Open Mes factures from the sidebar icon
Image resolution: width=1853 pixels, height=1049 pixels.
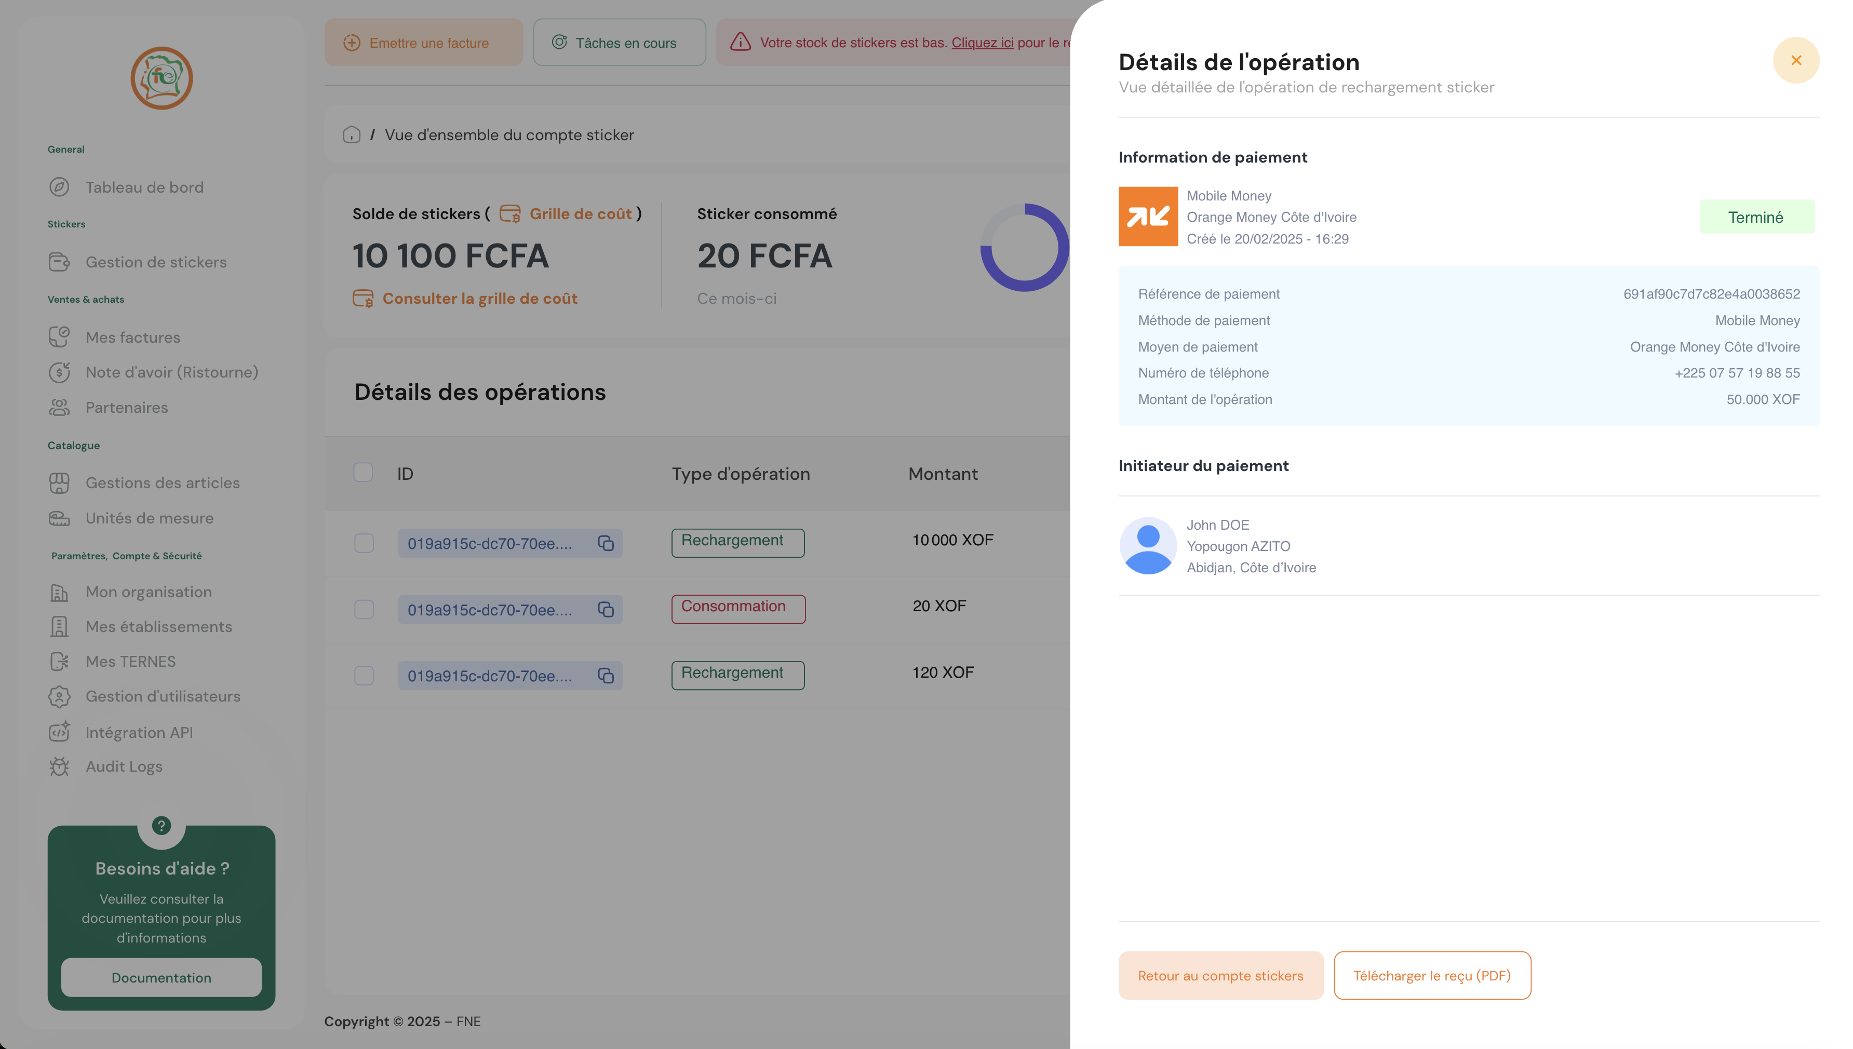(60, 337)
